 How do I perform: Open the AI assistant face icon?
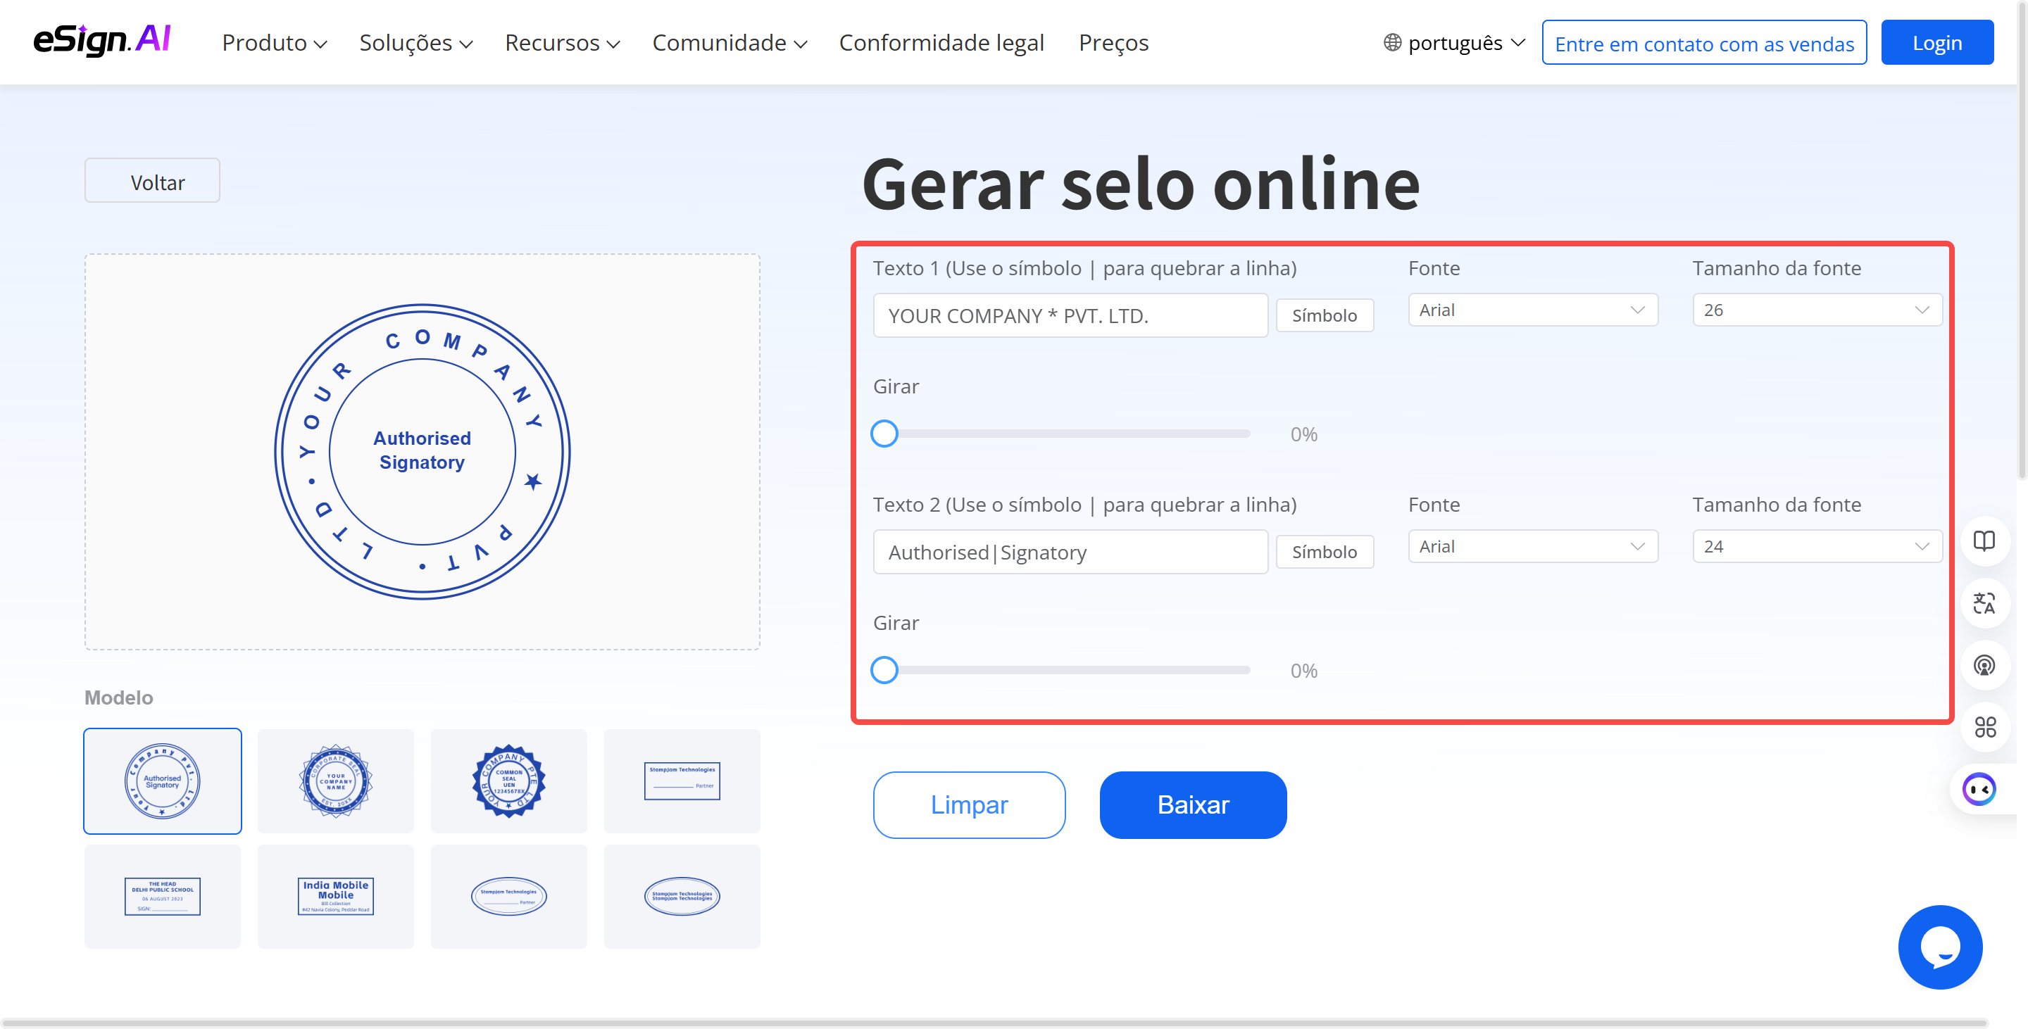click(x=1979, y=789)
